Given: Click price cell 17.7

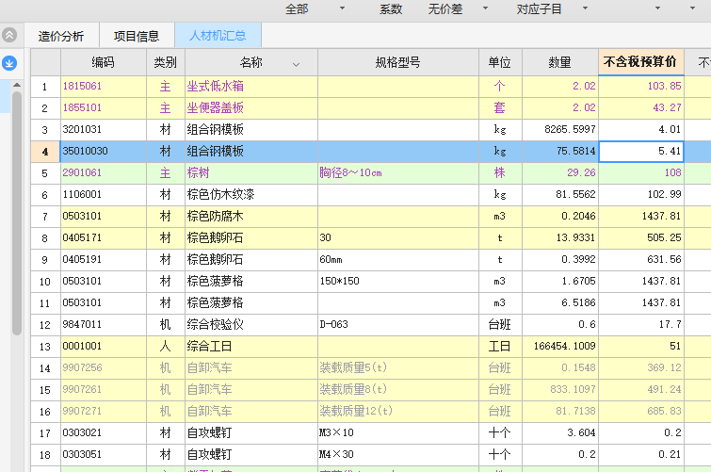Looking at the screenshot, I should click(x=641, y=324).
